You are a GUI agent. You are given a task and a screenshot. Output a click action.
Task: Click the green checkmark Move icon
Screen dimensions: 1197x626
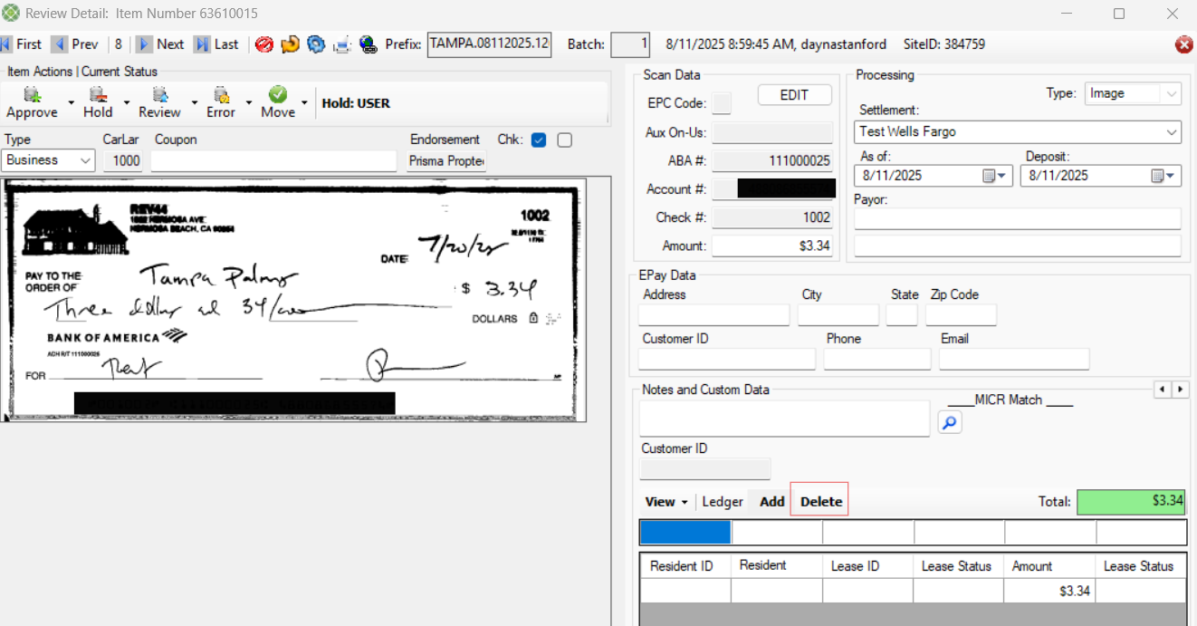278,95
